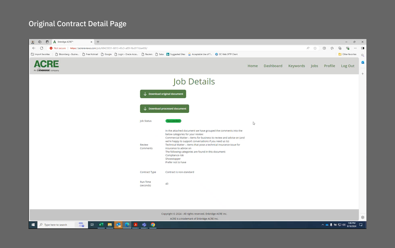The image size is (395, 248).
Task: Open the collections icon in toolbar
Action: coord(340,48)
